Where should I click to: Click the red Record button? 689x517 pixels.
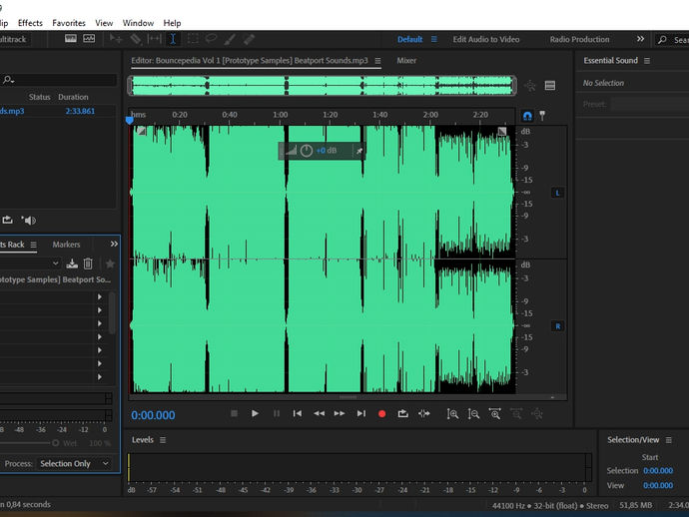click(381, 413)
